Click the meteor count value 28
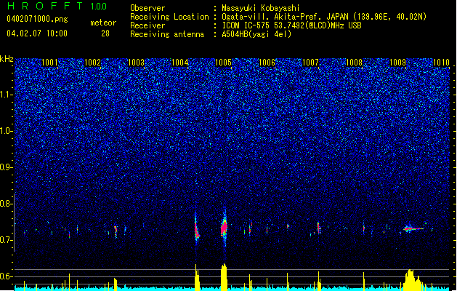 [105, 33]
